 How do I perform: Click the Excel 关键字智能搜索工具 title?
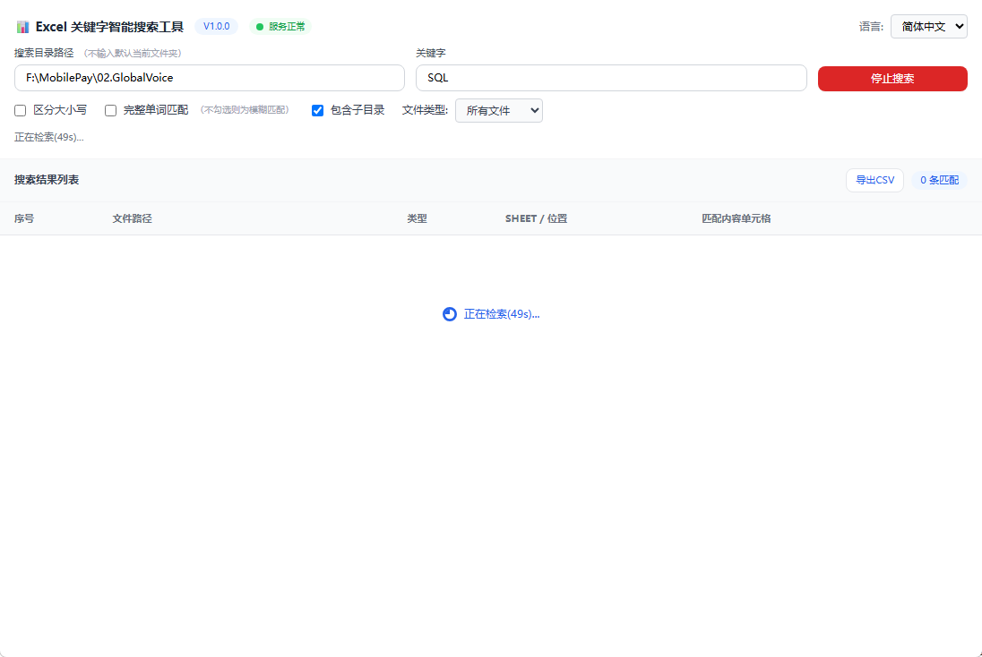(x=109, y=27)
